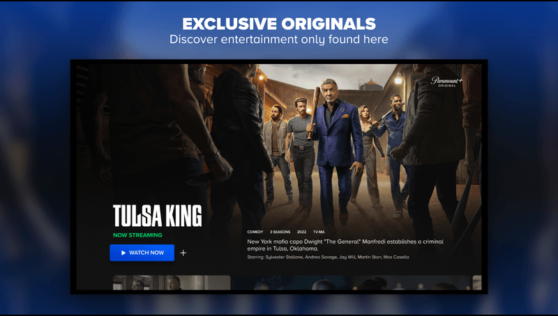Click the Exclusive Originals heading
558x316 pixels.
(279, 24)
